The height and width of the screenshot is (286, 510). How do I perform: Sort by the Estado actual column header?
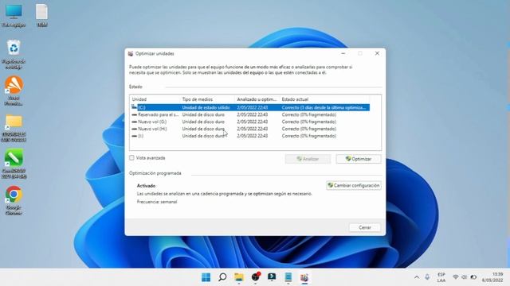(x=324, y=99)
